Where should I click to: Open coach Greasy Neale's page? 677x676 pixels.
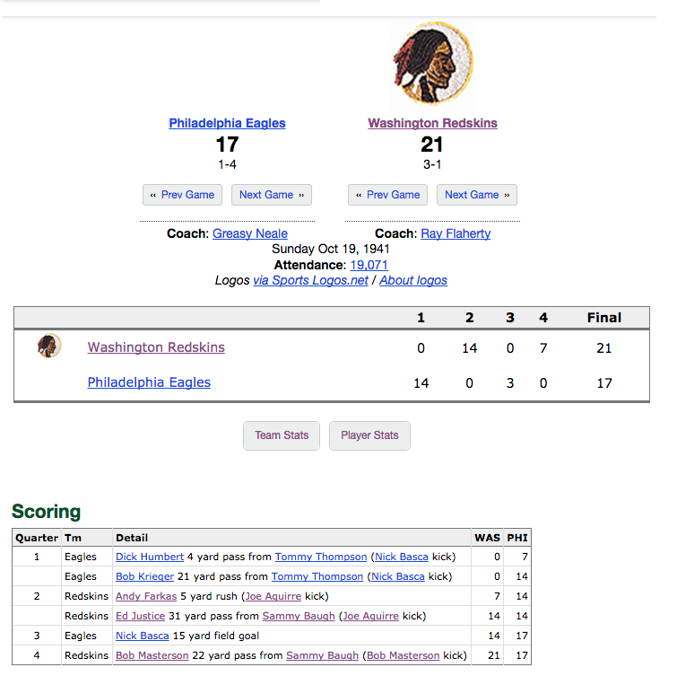(250, 233)
